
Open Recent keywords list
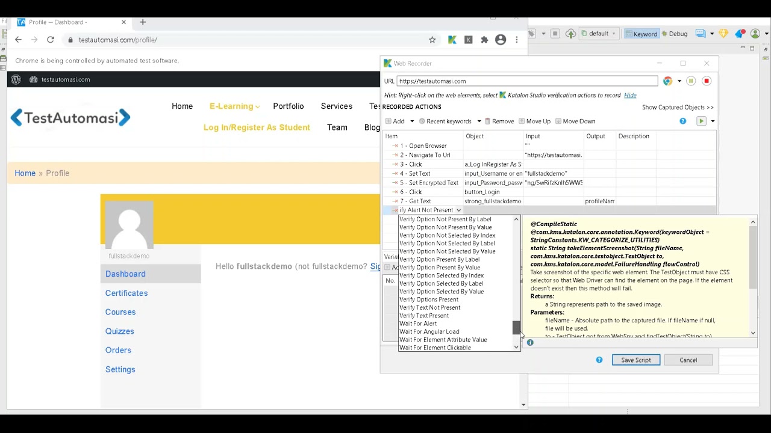coord(445,121)
